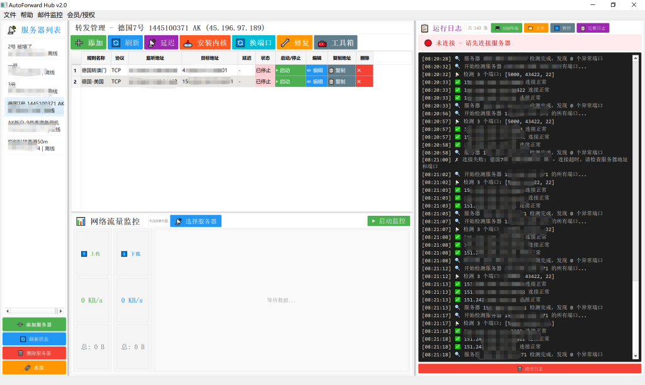Click the 刷新 refresh toolbar button
This screenshot has width=645, height=385.
[125, 43]
